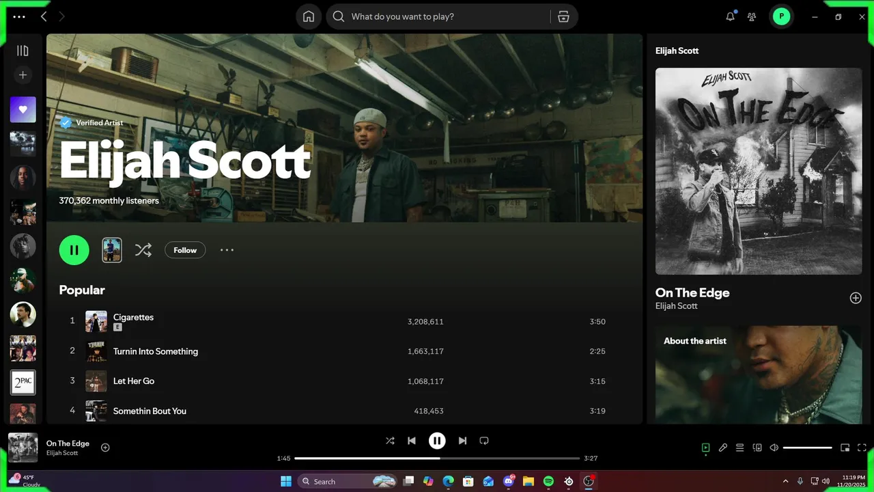
Task: Mute with the volume speaker icon
Action: click(x=774, y=448)
